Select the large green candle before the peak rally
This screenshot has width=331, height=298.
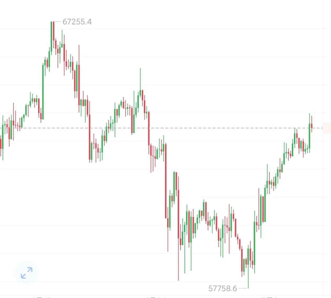click(43, 92)
